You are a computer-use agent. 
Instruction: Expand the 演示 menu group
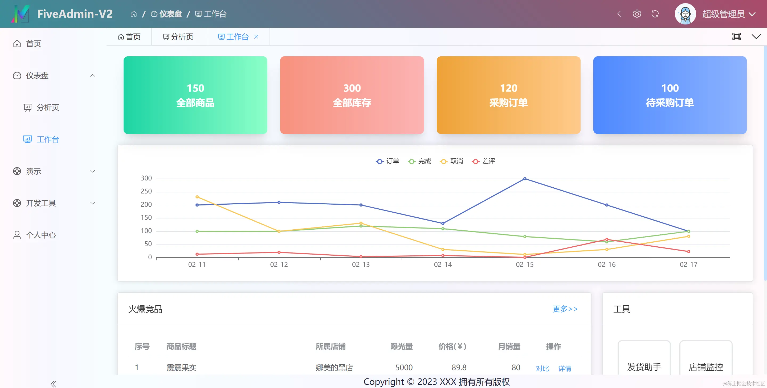[x=33, y=171]
